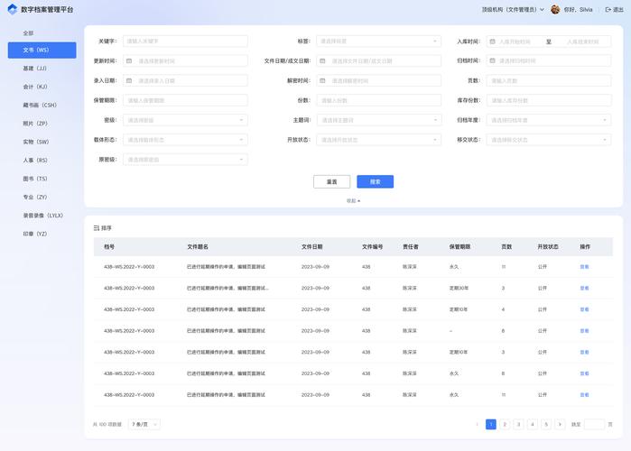Collapse the search form with 收起
The width and height of the screenshot is (631, 451).
pos(353,200)
